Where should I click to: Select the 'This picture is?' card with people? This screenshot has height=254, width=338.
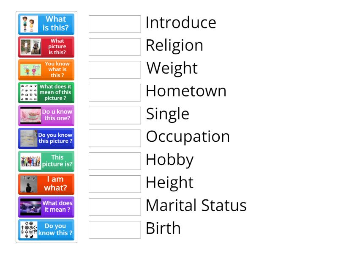(46, 161)
